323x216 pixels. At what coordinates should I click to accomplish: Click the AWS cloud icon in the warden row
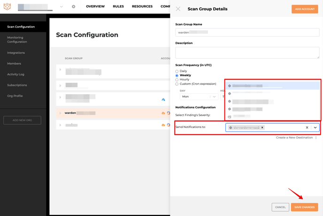(163, 113)
